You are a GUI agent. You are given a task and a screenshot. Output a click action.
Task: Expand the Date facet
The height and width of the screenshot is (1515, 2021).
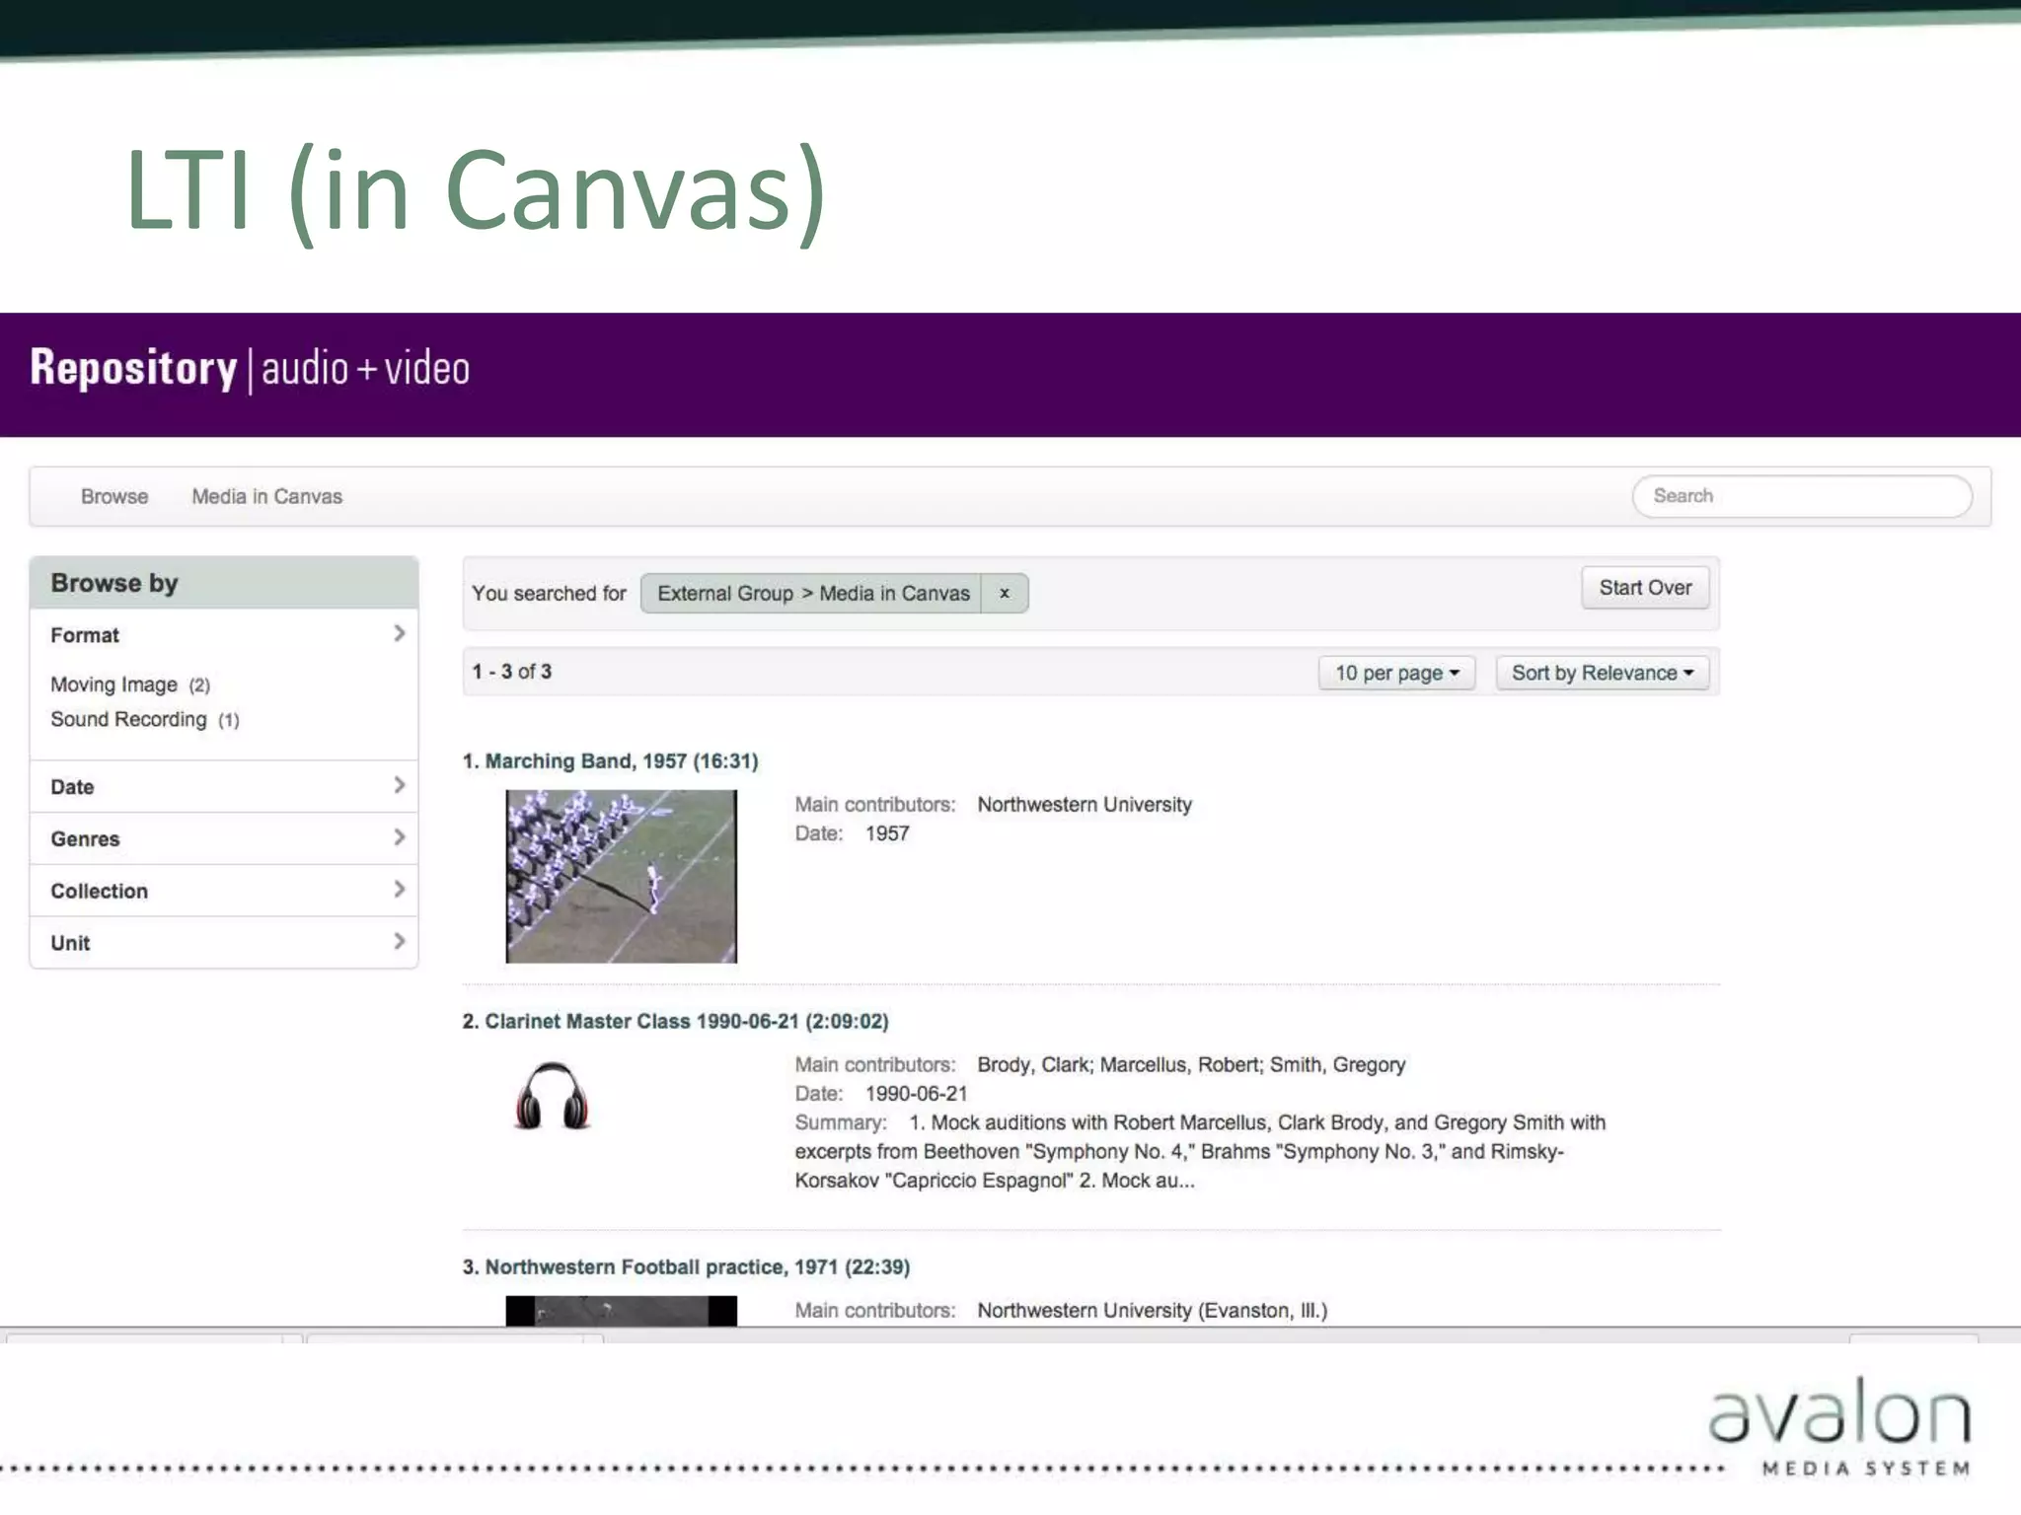tap(223, 786)
